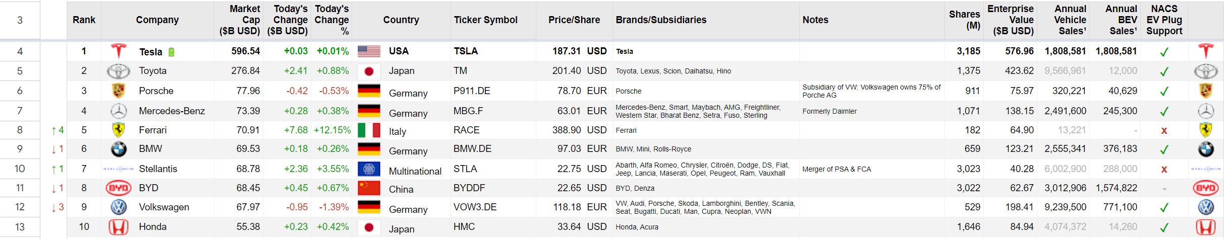Click row number 8 header
The image size is (1224, 239).
(20, 130)
